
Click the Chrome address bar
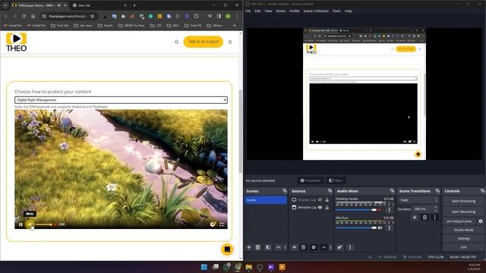(x=68, y=16)
